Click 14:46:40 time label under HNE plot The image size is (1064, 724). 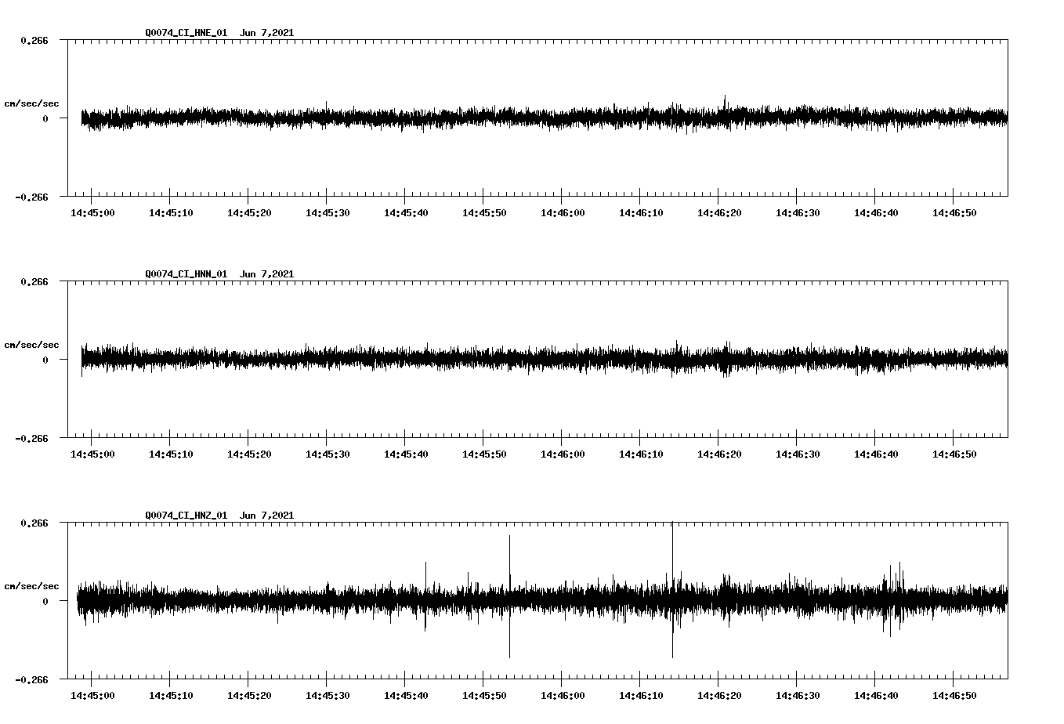point(876,213)
